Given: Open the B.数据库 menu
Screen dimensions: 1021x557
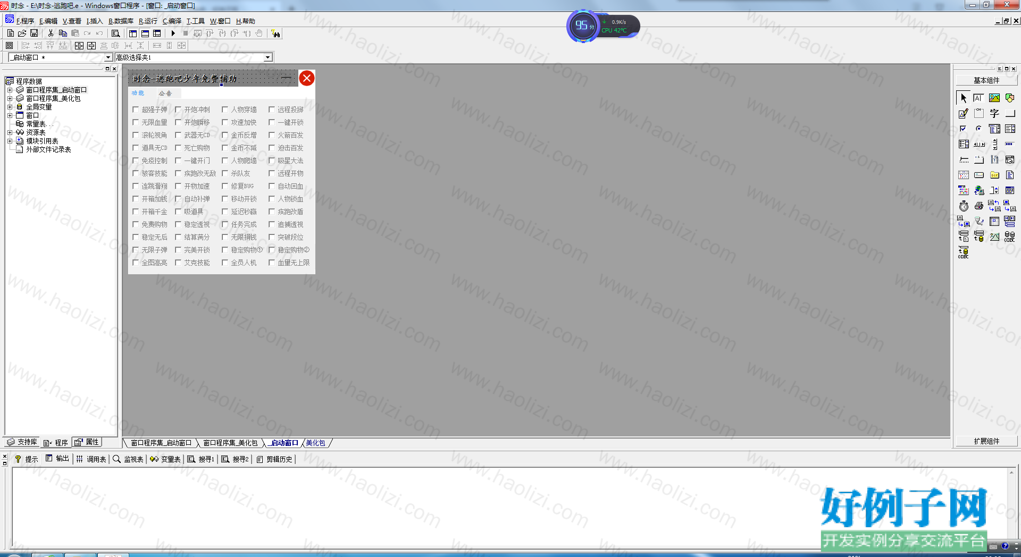Looking at the screenshot, I should click(121, 21).
